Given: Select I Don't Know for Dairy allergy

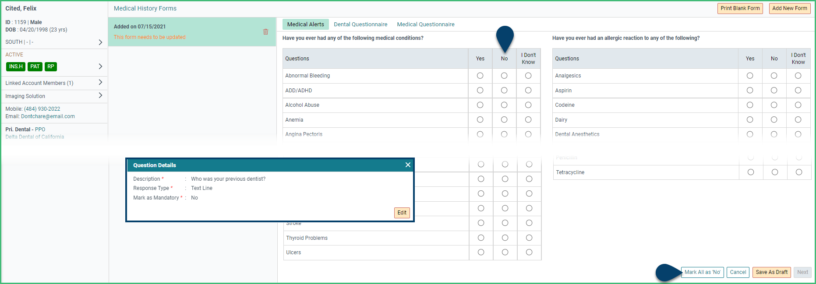Looking at the screenshot, I should tap(798, 119).
